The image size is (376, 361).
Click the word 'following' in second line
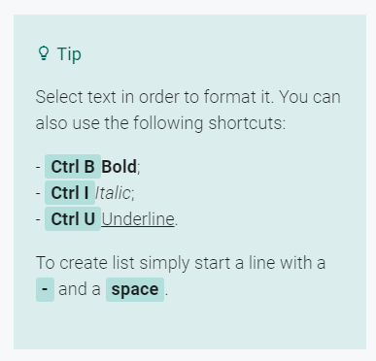[x=168, y=123]
